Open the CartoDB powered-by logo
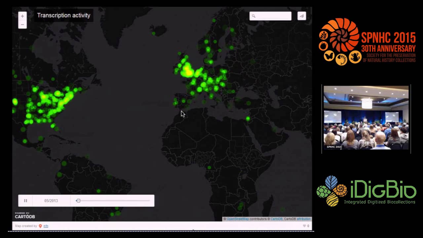Image resolution: width=423 pixels, height=238 pixels. (x=24, y=216)
